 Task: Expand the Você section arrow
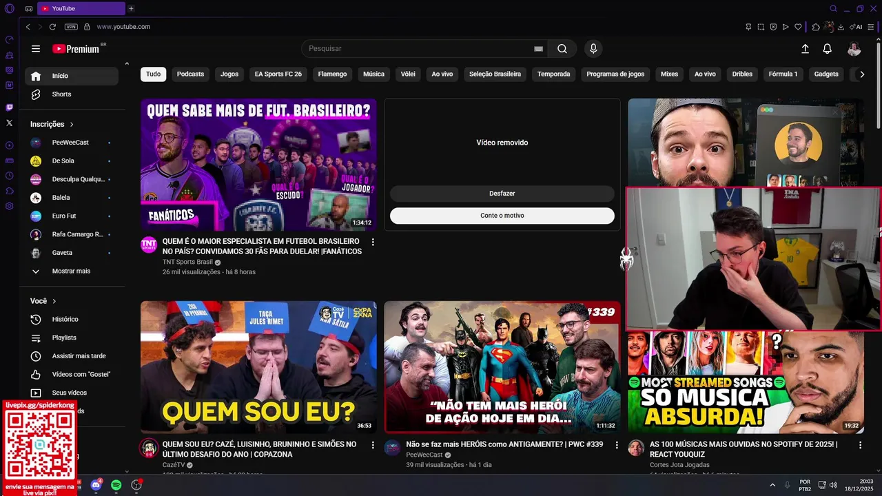point(54,301)
